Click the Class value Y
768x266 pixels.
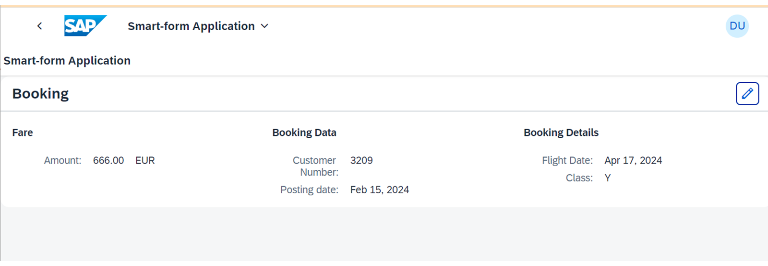click(x=608, y=178)
